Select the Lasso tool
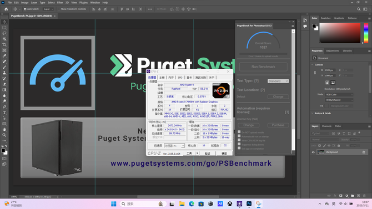 (4, 33)
